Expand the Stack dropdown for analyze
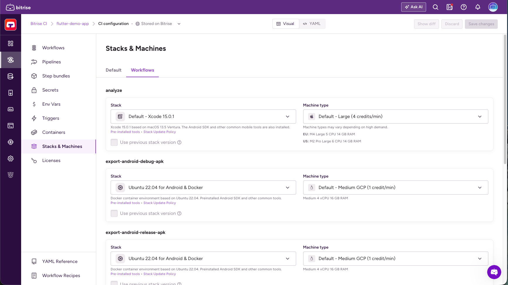The image size is (508, 285). [203, 117]
